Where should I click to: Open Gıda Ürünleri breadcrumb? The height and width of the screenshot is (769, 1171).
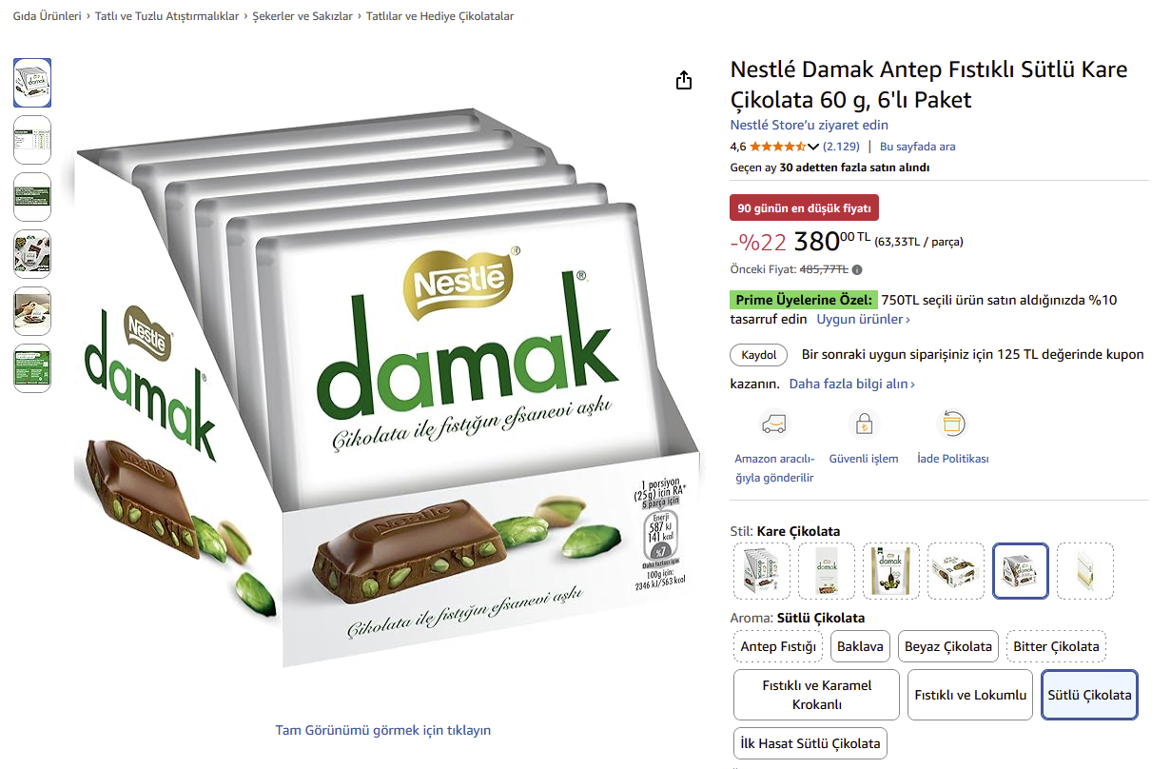coord(47,16)
